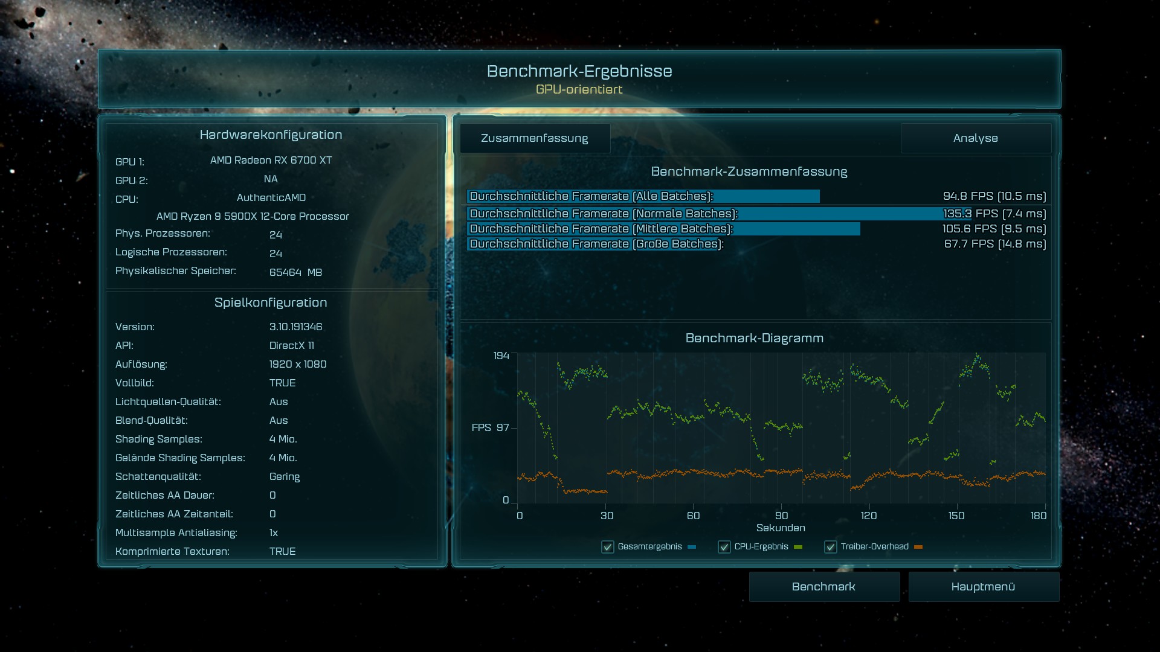
Task: Click the green CPU-Ergebnis legend swatch
Action: click(798, 547)
